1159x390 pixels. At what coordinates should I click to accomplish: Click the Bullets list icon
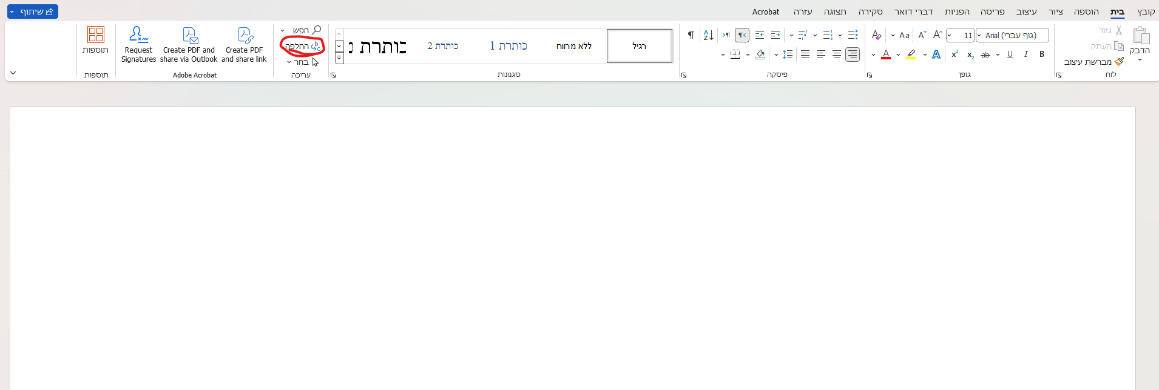pos(853,35)
